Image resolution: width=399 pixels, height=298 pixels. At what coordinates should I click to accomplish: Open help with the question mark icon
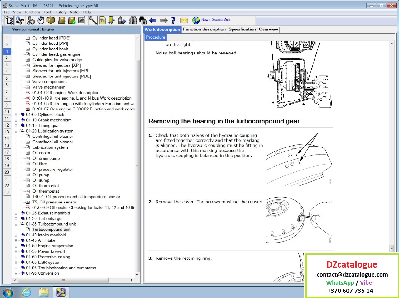pos(173,21)
